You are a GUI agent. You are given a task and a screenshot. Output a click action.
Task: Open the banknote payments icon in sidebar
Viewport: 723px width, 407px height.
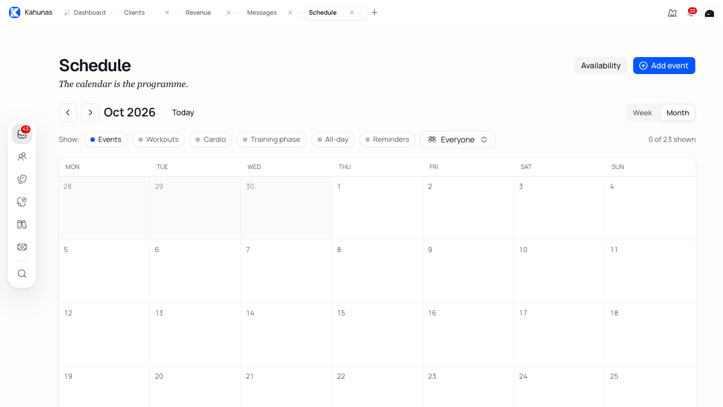22,247
